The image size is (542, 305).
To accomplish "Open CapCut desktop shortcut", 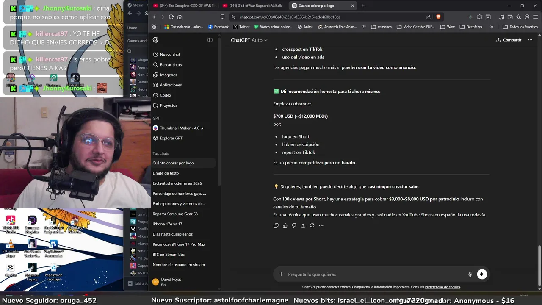I will pyautogui.click(x=11, y=270).
